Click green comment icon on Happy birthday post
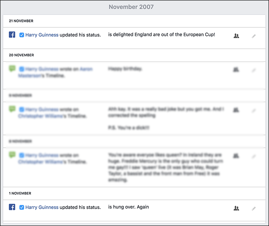269x226 pixels. click(12, 69)
